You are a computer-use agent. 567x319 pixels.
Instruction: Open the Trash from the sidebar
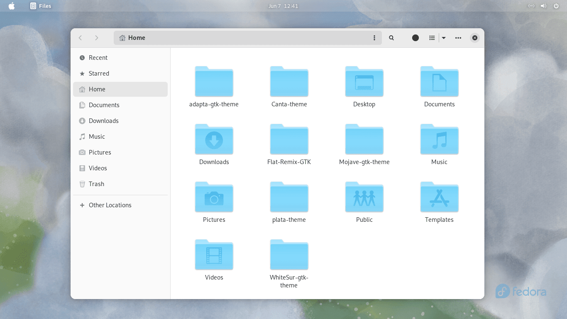click(96, 184)
